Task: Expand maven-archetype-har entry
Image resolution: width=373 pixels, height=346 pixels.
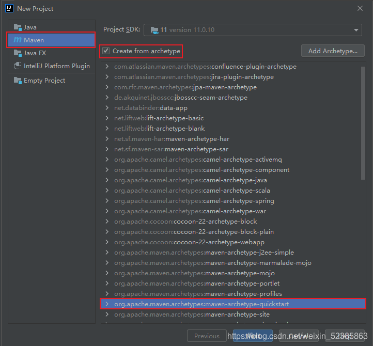Action: [107, 138]
